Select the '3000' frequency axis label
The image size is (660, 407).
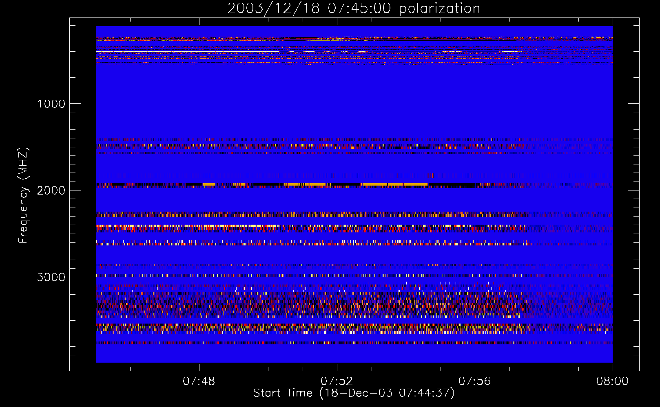coord(51,277)
